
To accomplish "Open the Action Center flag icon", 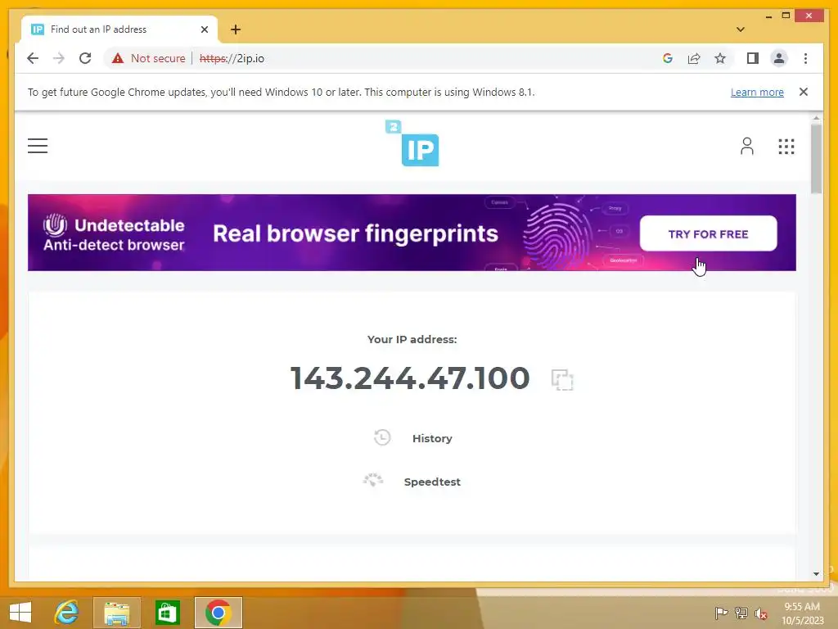I will [721, 613].
